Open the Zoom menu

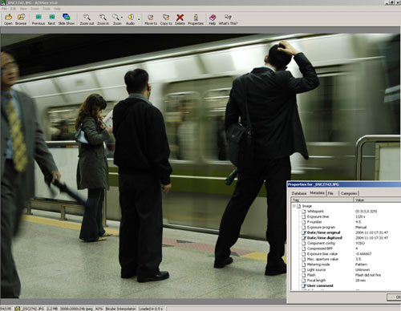coord(34,9)
